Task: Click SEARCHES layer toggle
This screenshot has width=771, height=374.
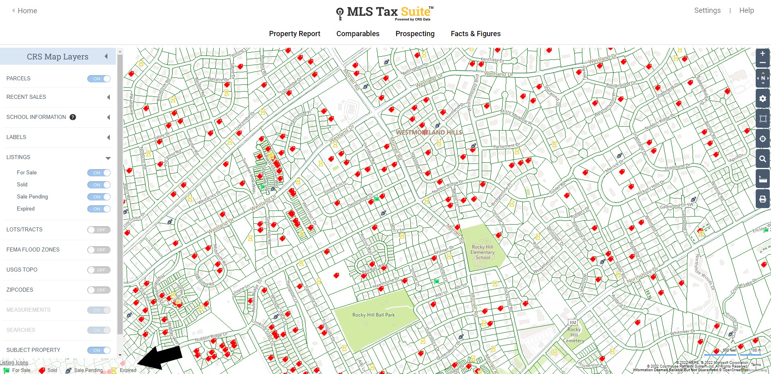Action: point(99,330)
